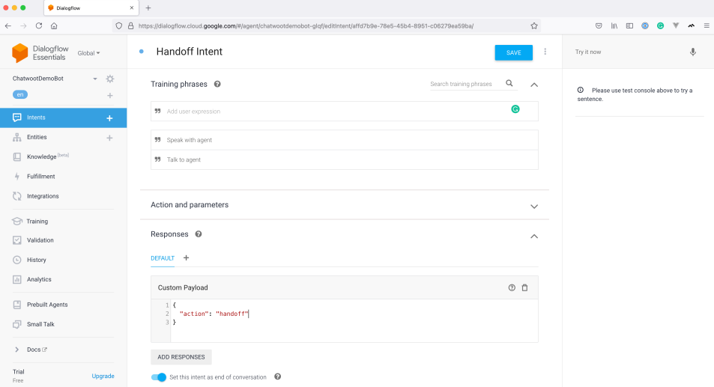
Task: Open Training phrases help icon
Action: [x=217, y=84]
